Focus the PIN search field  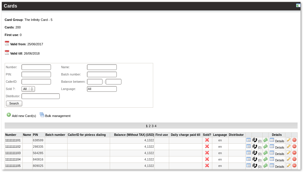click(x=36, y=74)
